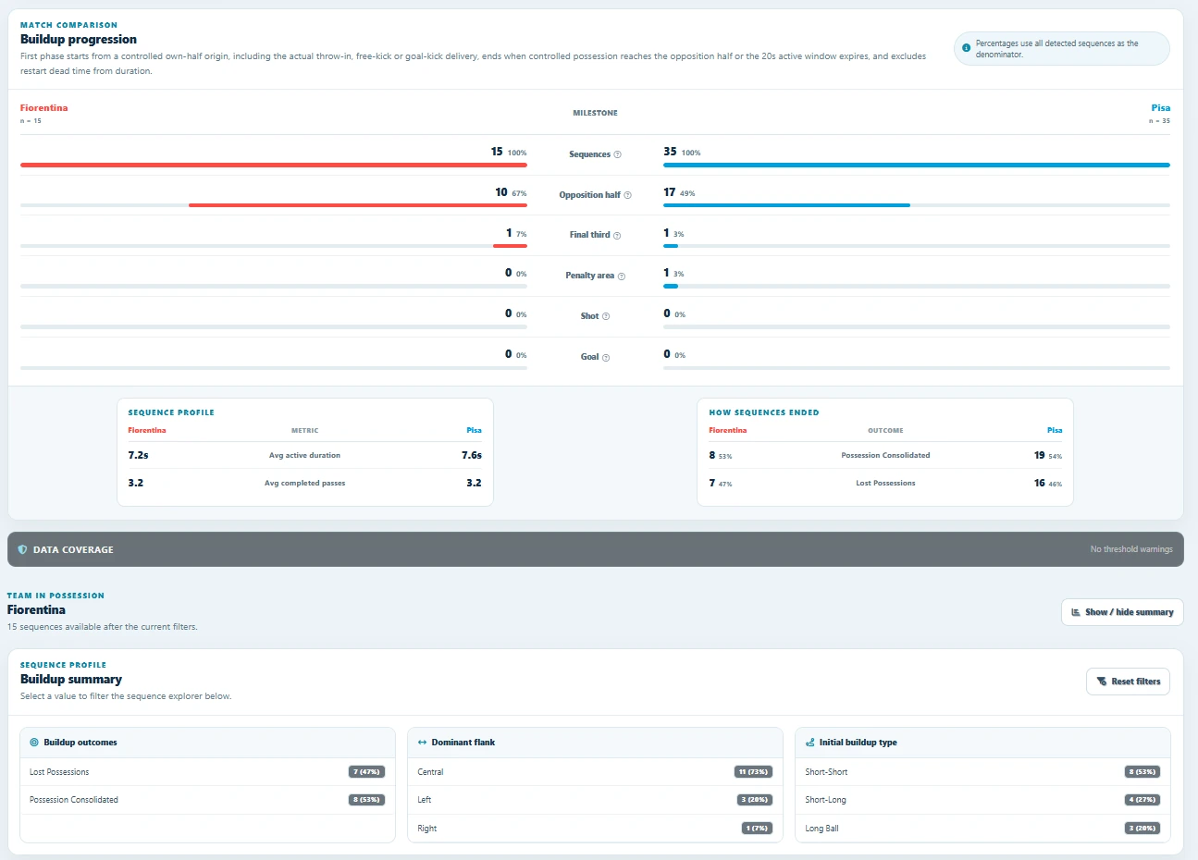Filter by Long Ball buildup type
This screenshot has height=860, width=1198.
(982, 829)
